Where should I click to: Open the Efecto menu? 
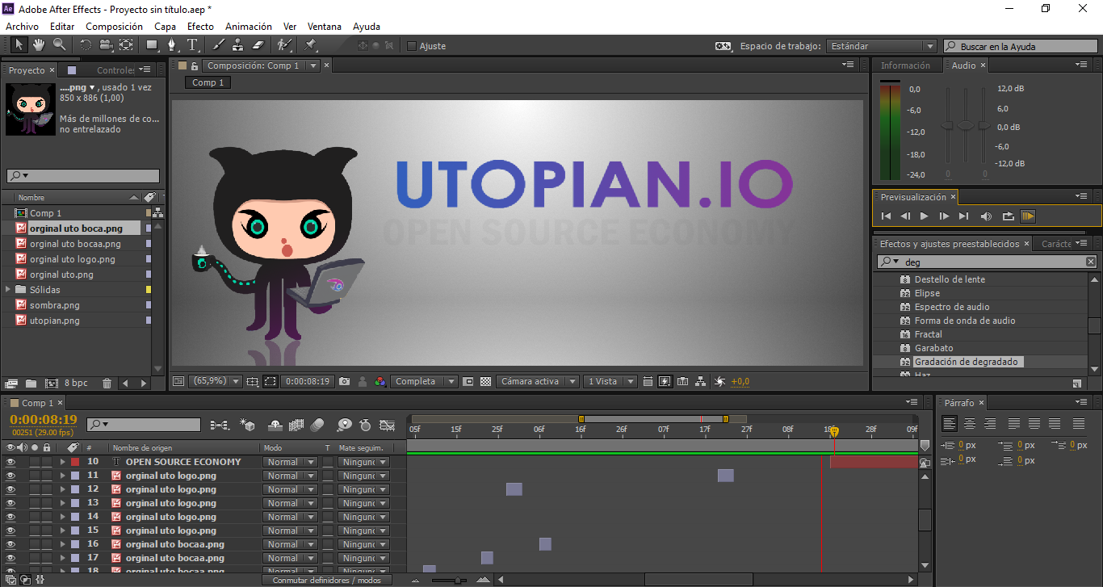(200, 27)
